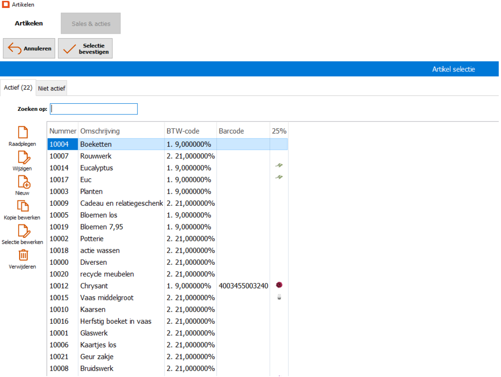Click the Nummer column header
This screenshot has width=501, height=377.
[x=63, y=131]
